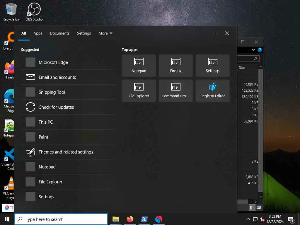Select the 14,081 KB file size entry
300x225 pixels.
pos(251,84)
